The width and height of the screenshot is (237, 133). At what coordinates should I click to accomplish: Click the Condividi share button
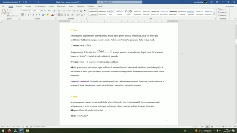click(230, 6)
